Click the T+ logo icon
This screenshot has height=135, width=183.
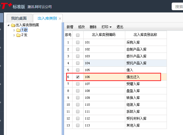click(6, 6)
